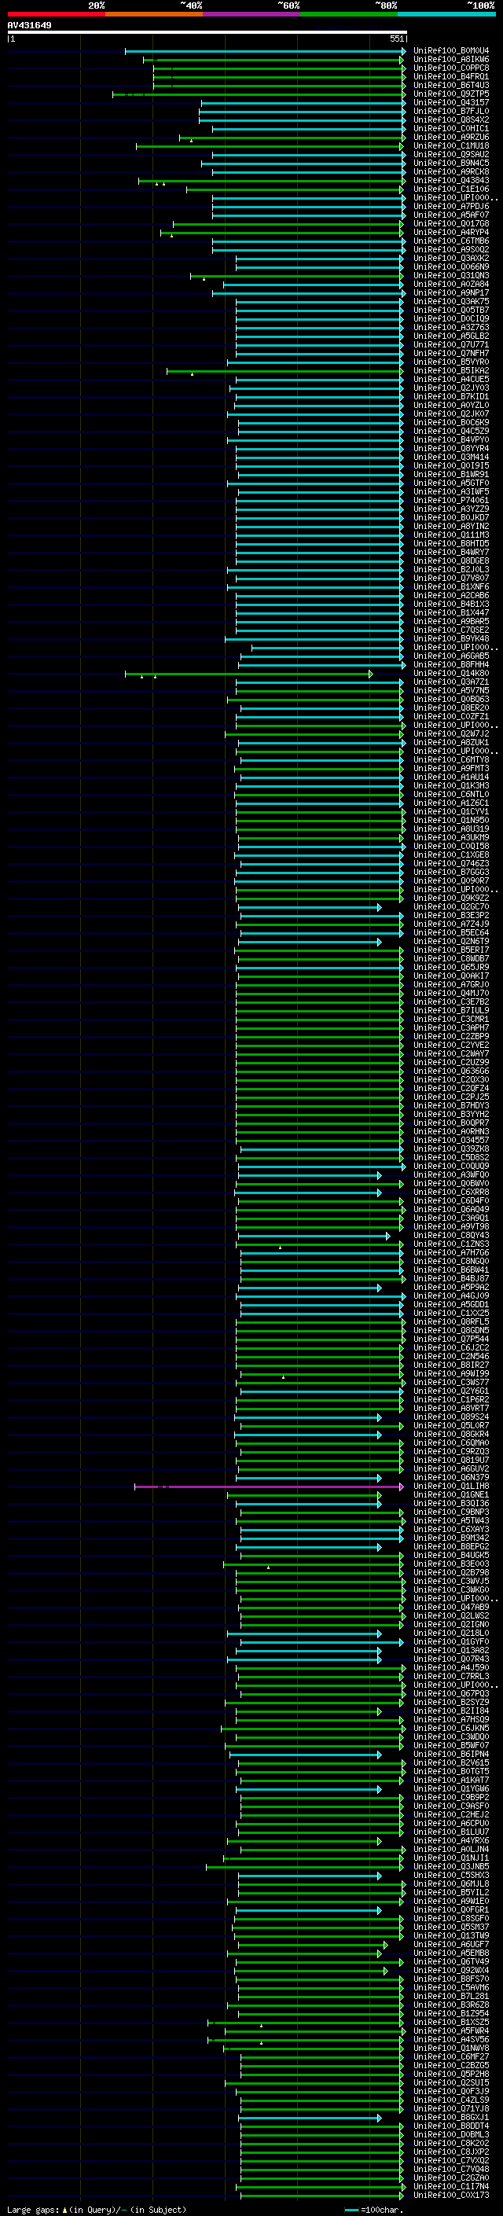Select label UniRef100_Q8S4X2
The image size is (503, 2216).
450,119
